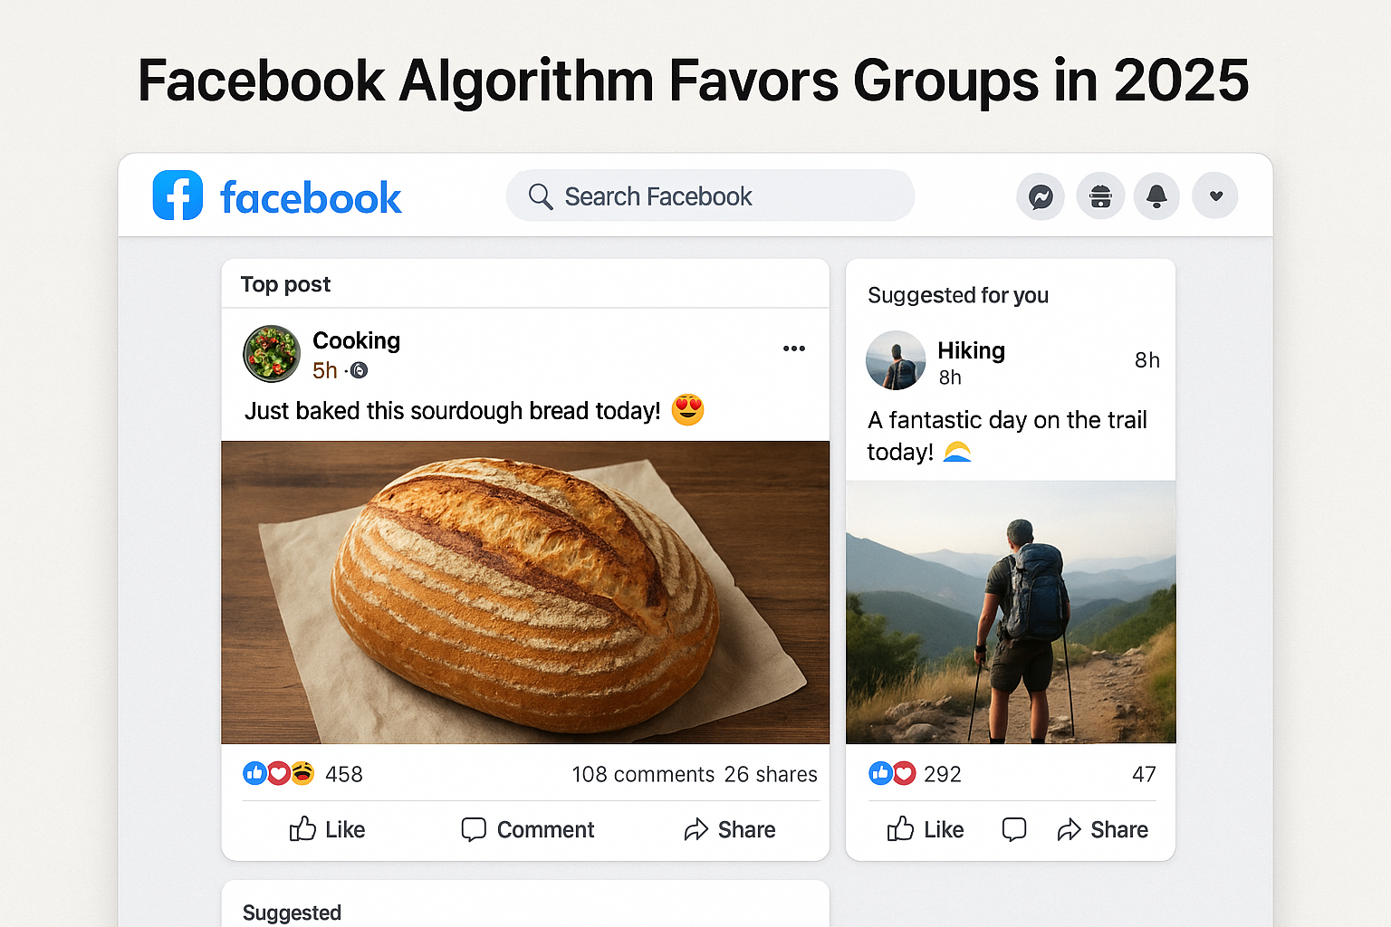Click the love reaction on the bread post
Screen dimensions: 1391x927
[278, 773]
